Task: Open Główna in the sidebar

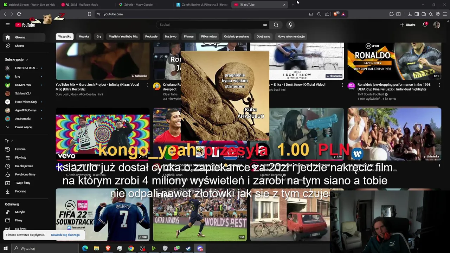Action: (x=24, y=37)
